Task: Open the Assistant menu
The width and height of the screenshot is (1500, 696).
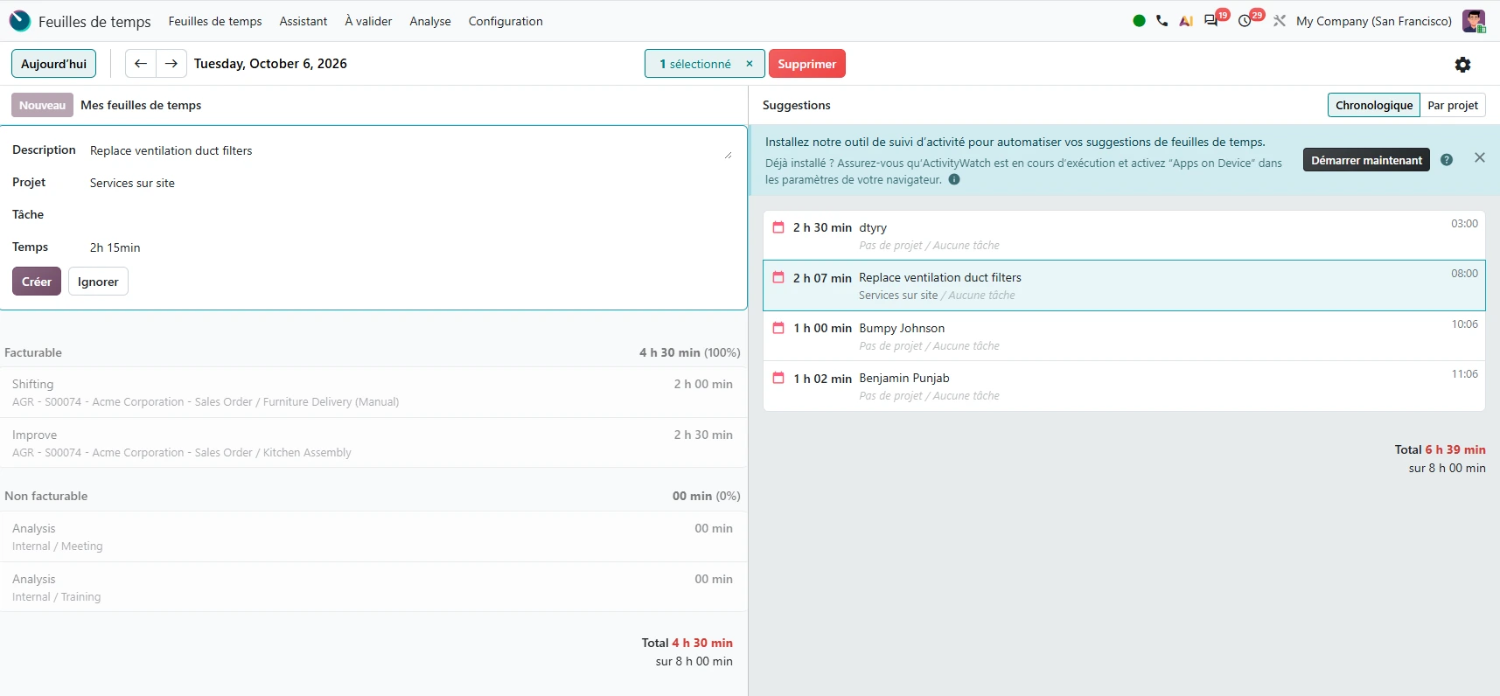Action: point(303,21)
